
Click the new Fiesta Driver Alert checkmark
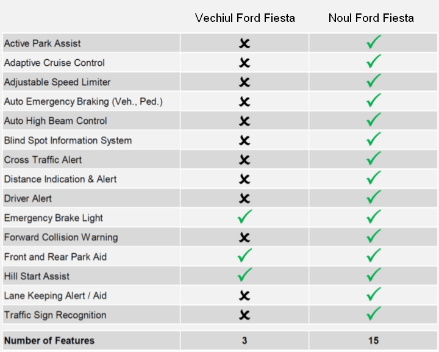tap(374, 198)
